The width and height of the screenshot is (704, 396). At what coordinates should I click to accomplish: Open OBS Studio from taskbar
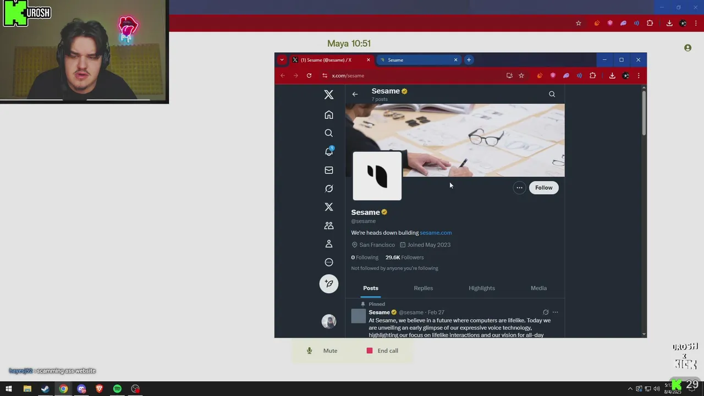tap(135, 389)
